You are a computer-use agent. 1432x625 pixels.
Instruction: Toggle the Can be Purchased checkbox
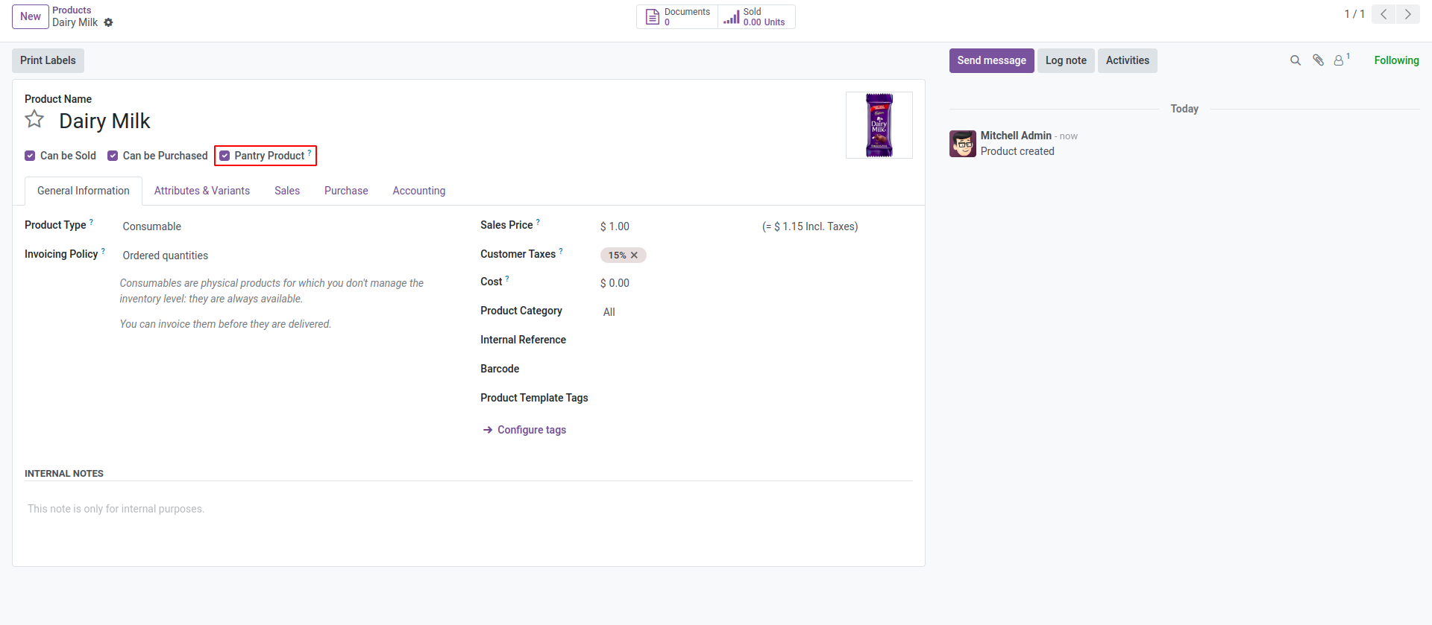click(x=113, y=156)
